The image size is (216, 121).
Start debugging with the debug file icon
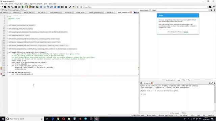[x=41, y=7]
